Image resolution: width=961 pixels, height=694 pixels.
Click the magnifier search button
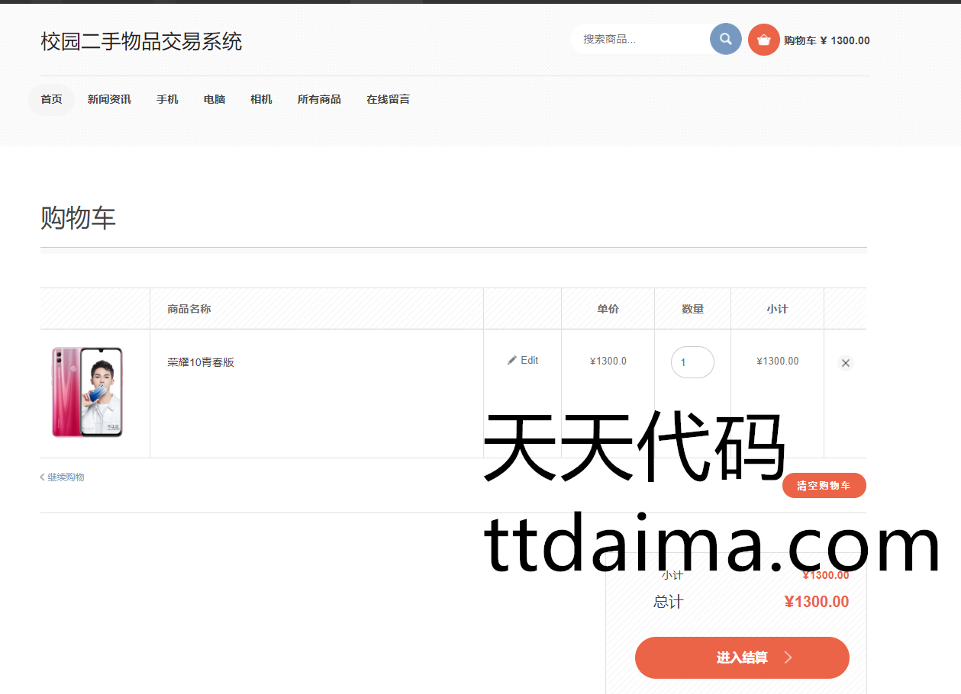(725, 39)
